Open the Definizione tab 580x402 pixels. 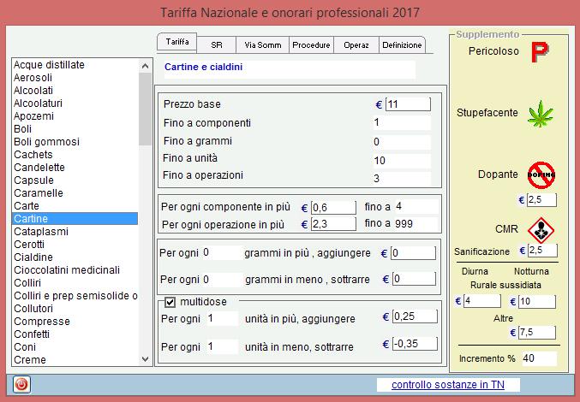[x=402, y=45]
